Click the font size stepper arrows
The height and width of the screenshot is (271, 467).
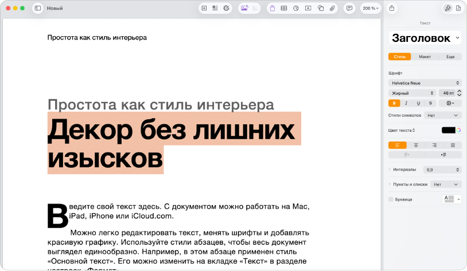[459, 93]
